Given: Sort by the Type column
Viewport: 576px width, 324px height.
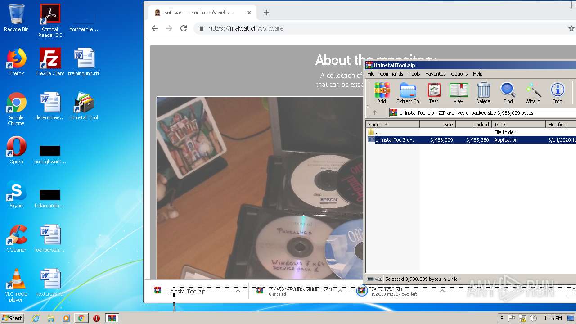Looking at the screenshot, I should [x=519, y=125].
